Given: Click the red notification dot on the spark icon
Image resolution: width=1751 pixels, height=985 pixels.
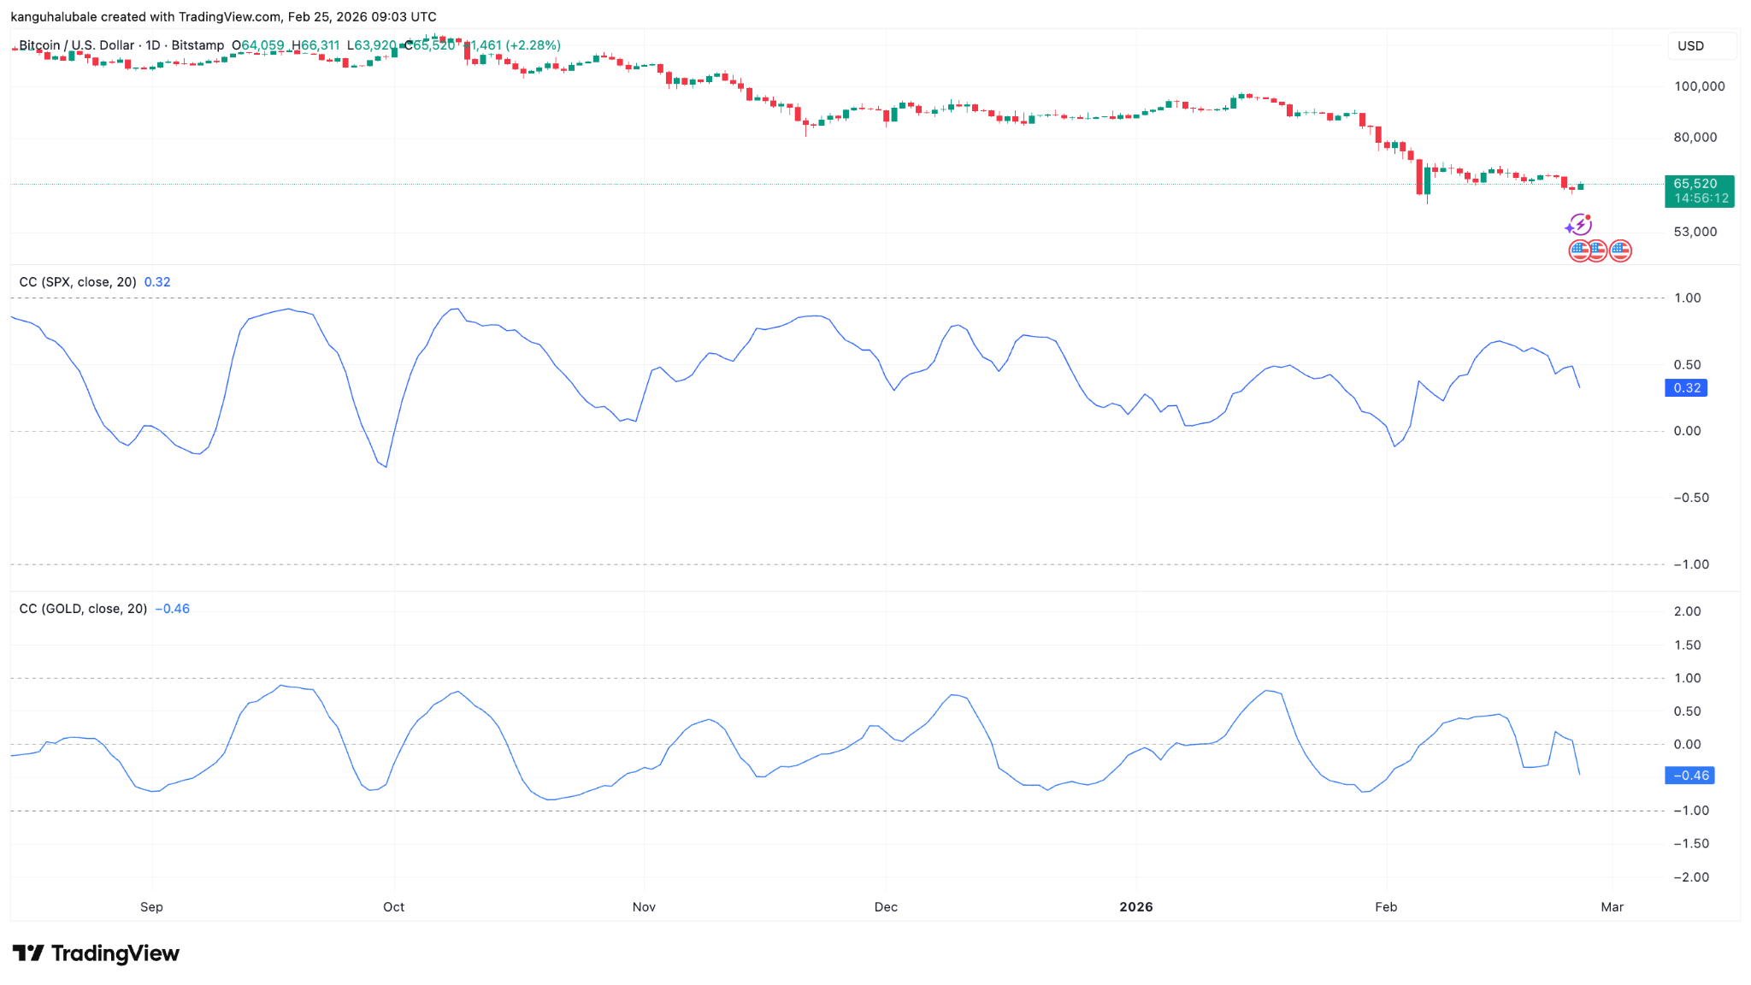Looking at the screenshot, I should point(1589,217).
